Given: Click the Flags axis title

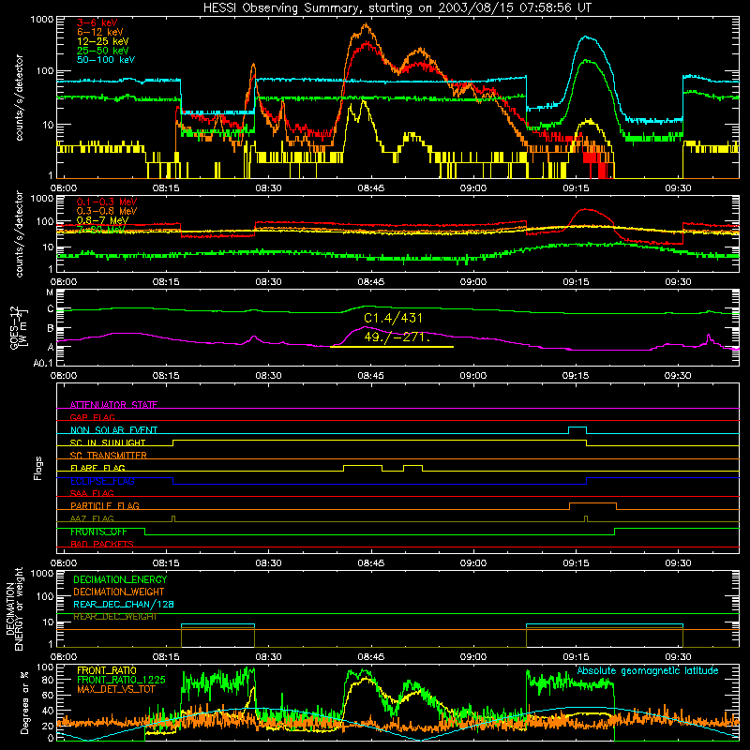Looking at the screenshot, I should point(37,468).
